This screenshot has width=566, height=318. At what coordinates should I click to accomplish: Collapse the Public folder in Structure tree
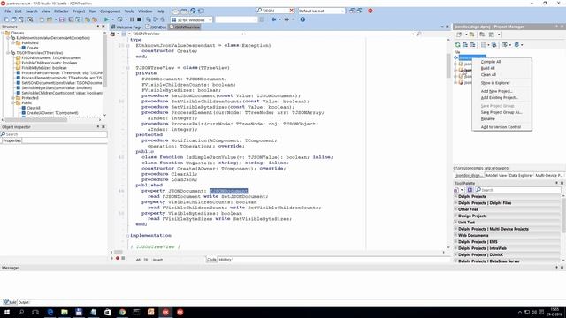13,102
